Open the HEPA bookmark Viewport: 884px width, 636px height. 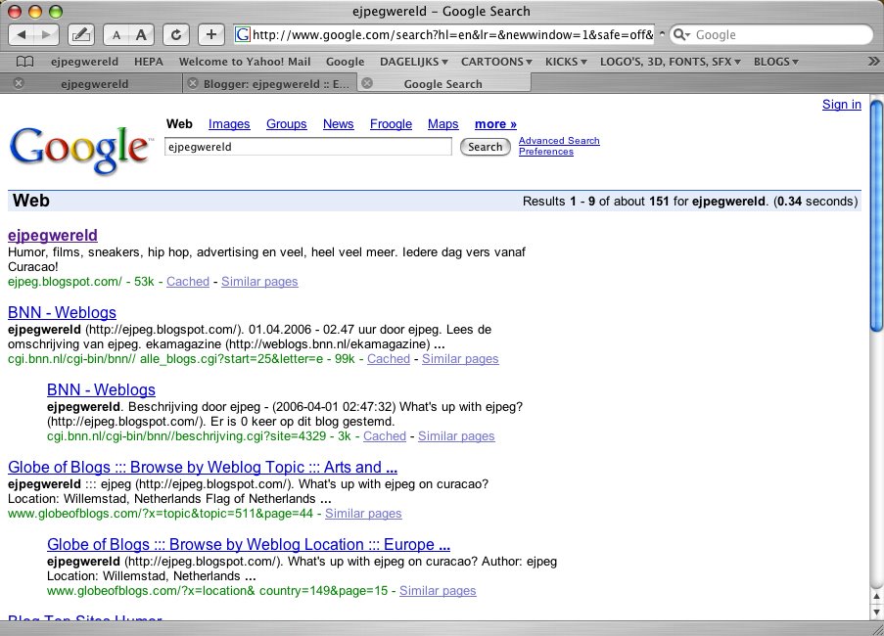(x=148, y=62)
